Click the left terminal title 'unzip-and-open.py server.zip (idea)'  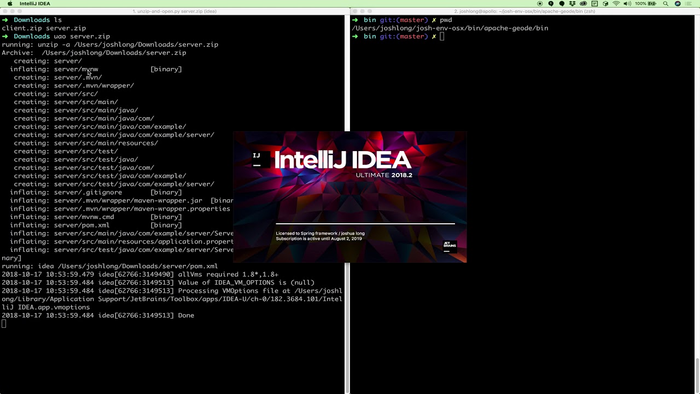click(174, 11)
